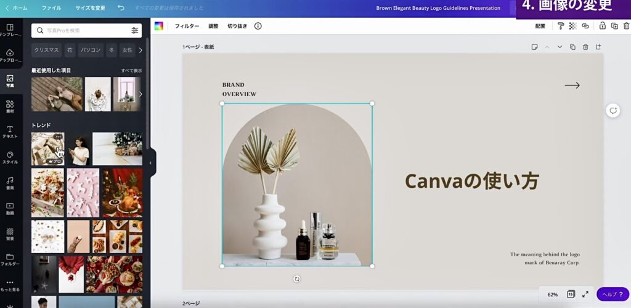Click the link icon in toolbar
Image resolution: width=631 pixels, height=308 pixels.
point(585,26)
